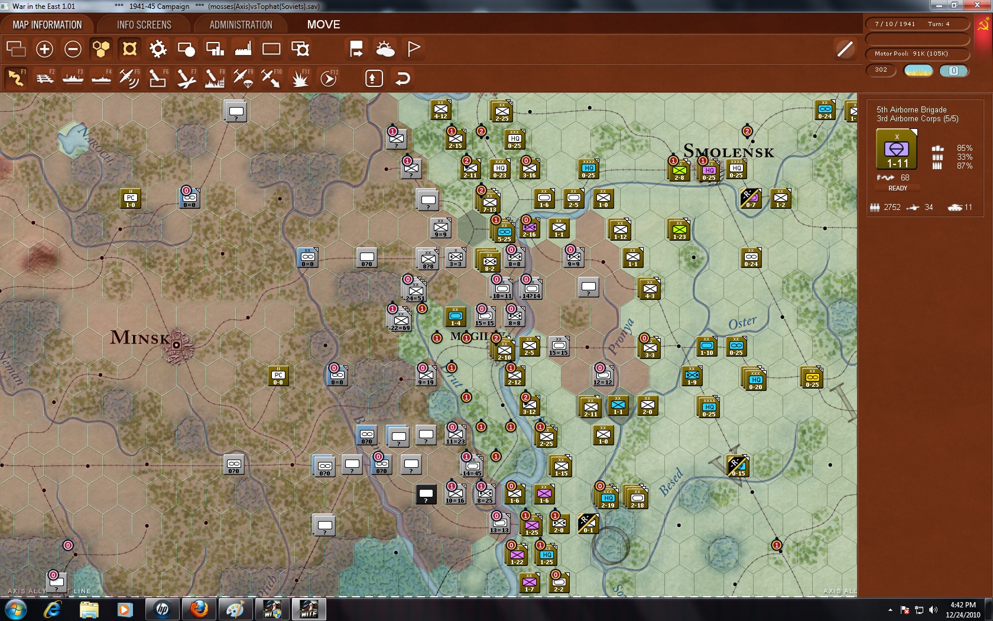Open Firefox from the taskbar
This screenshot has width=993, height=621.
[199, 610]
